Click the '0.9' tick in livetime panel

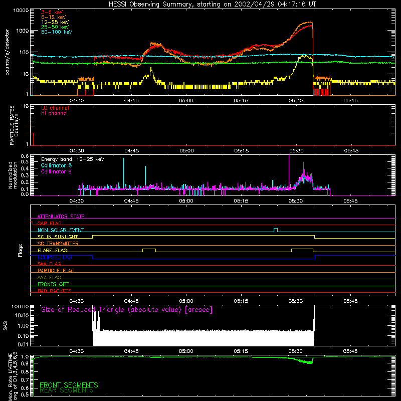25,364
